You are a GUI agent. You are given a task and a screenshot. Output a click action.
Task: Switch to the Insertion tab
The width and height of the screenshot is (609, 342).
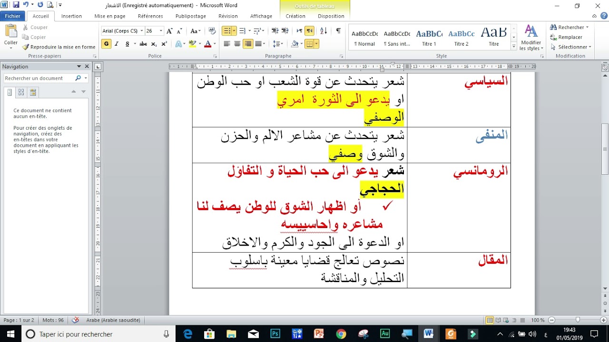71,16
